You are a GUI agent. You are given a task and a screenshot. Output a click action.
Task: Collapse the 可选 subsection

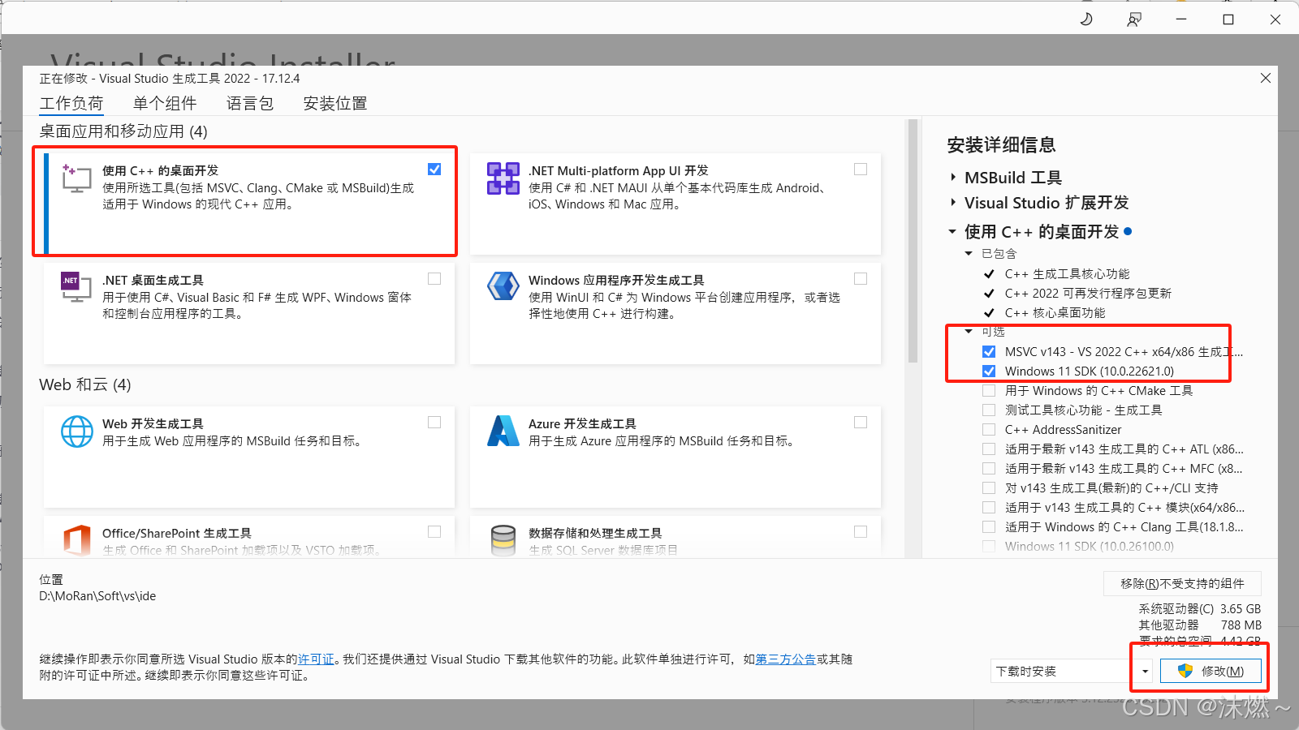969,331
